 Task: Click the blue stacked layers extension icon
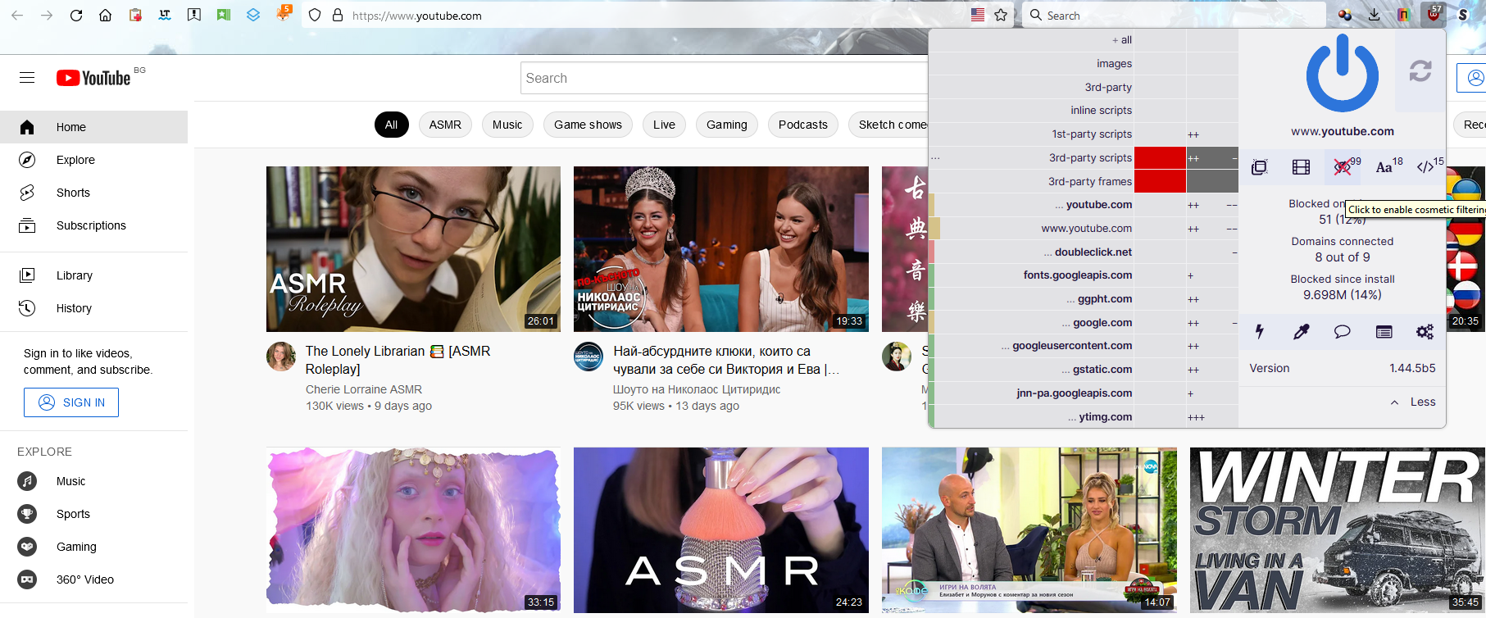click(253, 15)
